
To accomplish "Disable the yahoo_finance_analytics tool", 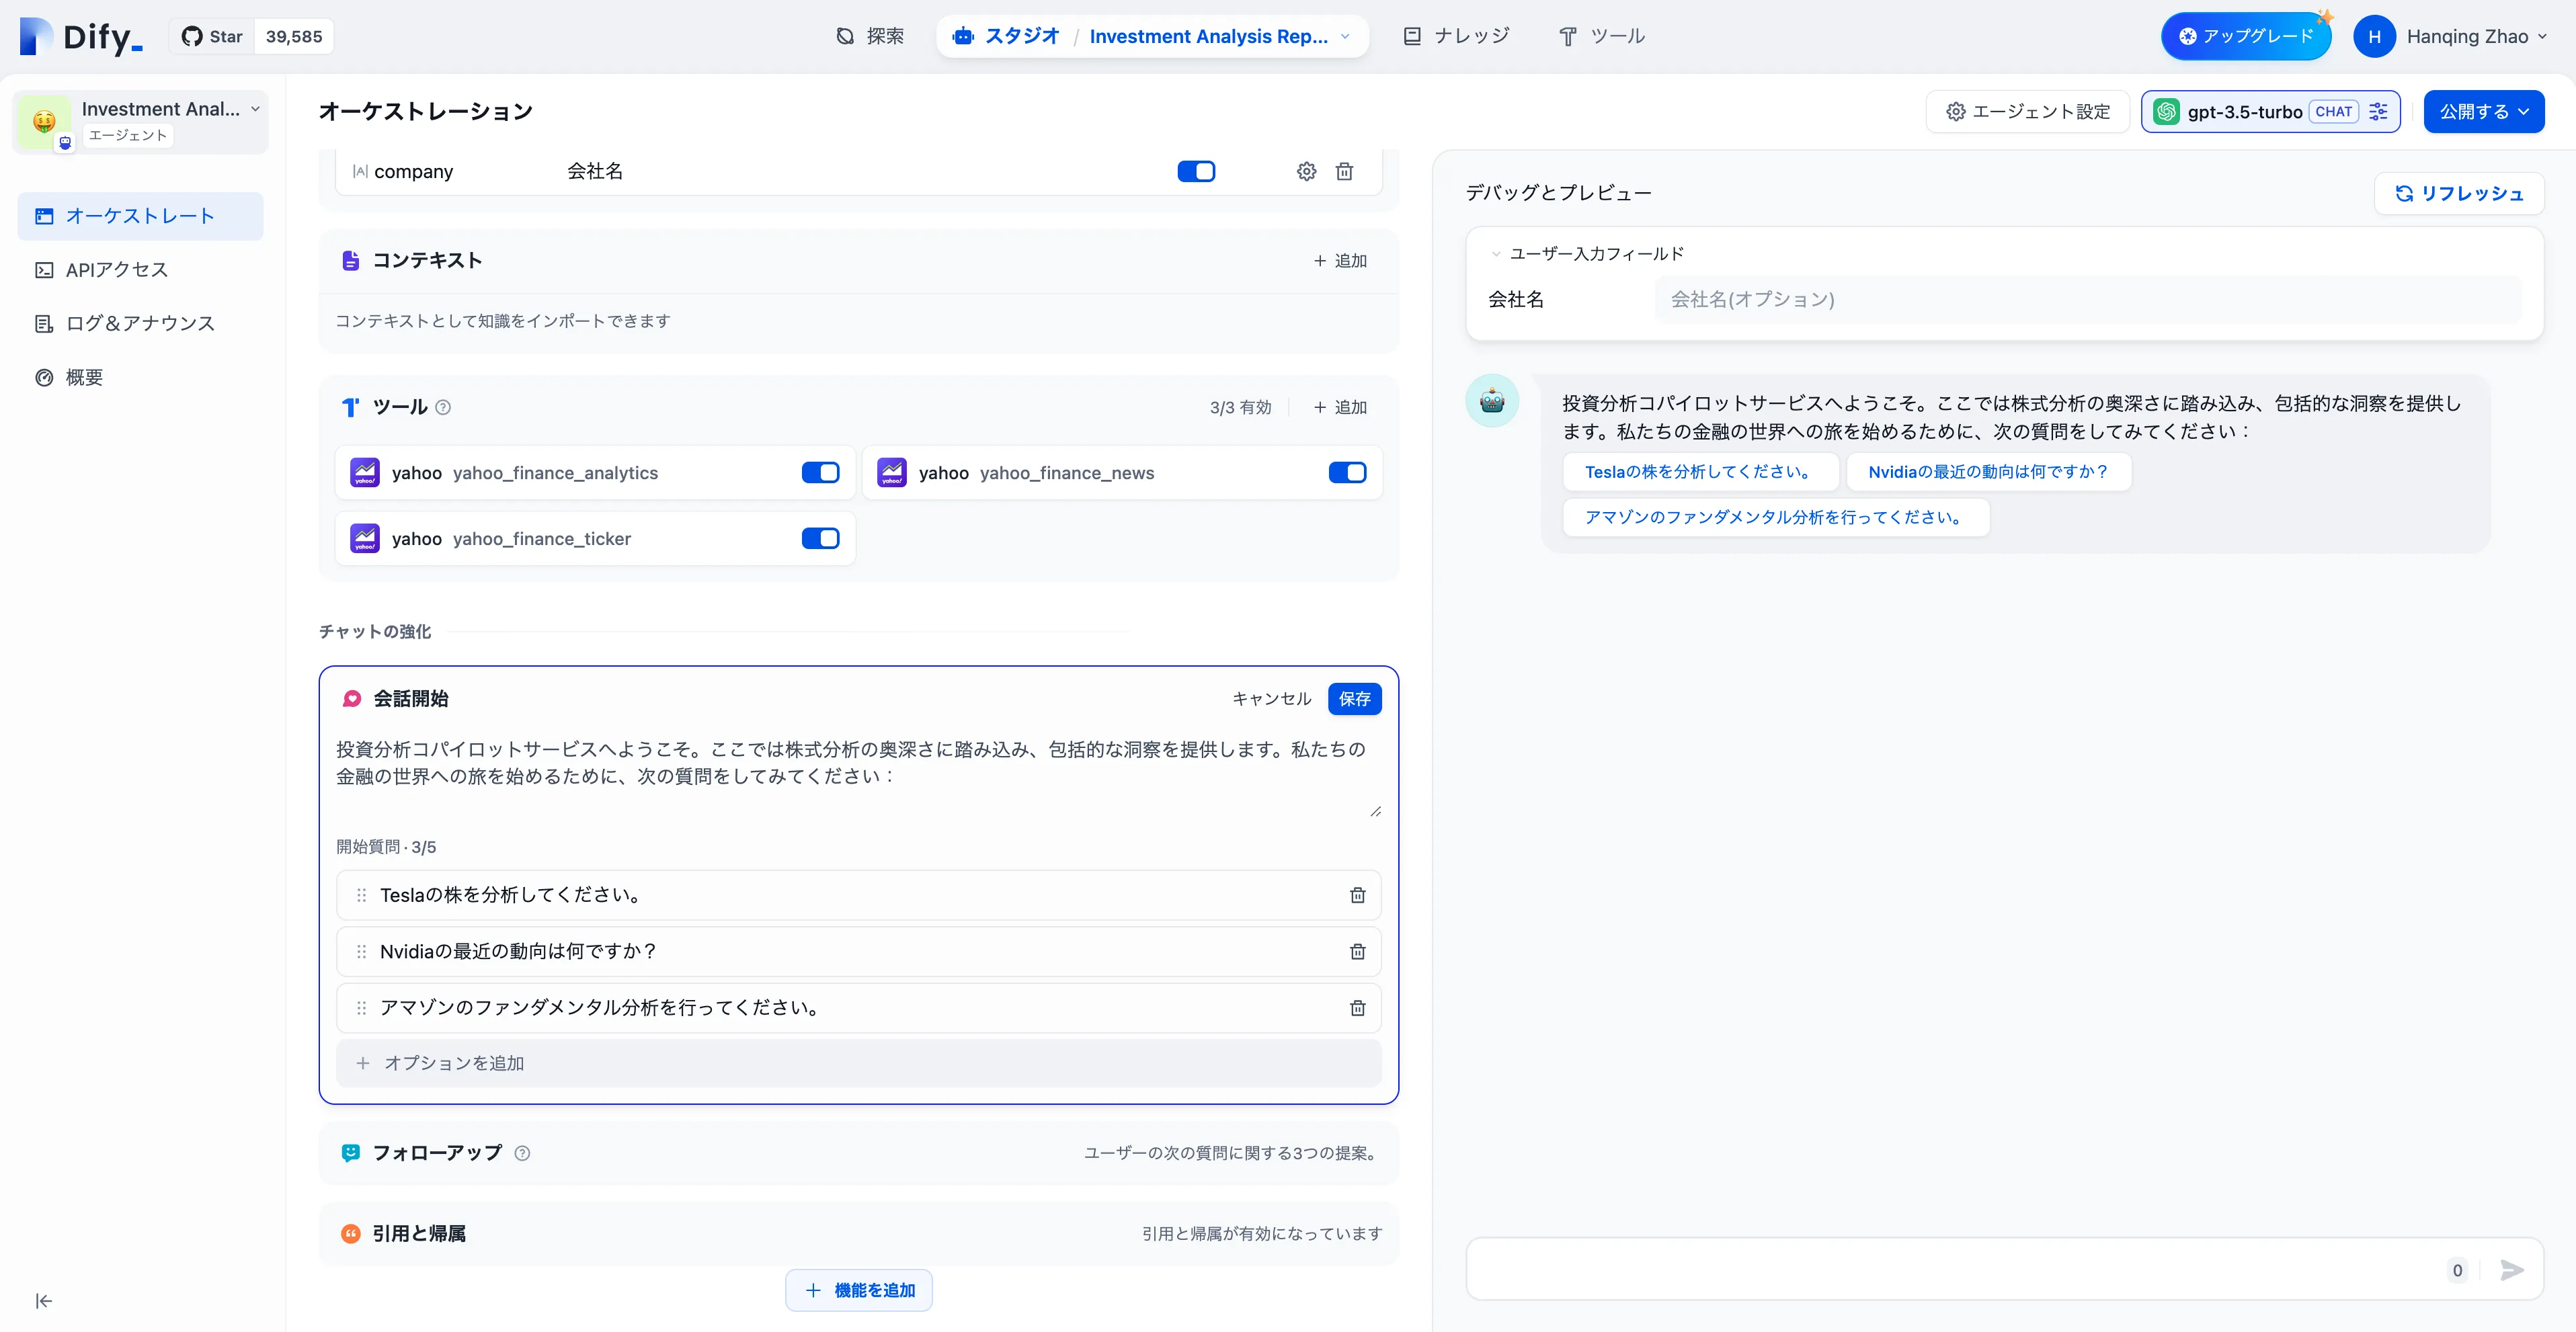I will [820, 473].
